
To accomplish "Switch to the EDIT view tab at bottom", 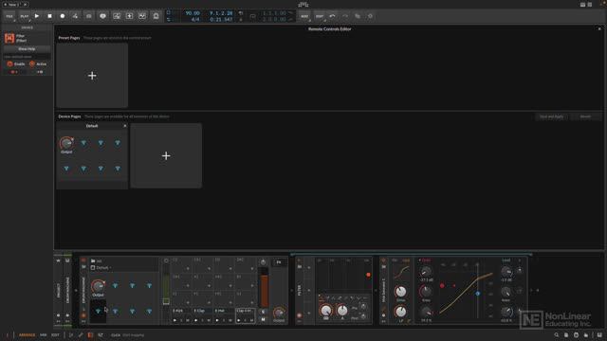I will pos(55,335).
